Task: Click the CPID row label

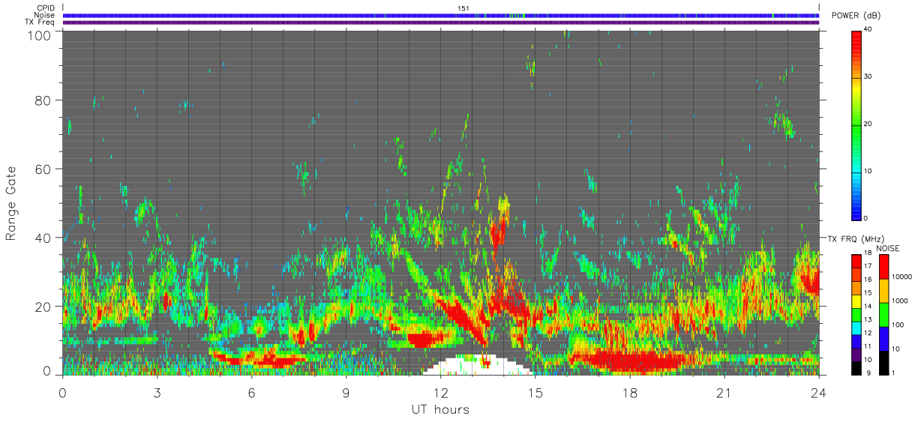Action: pyautogui.click(x=44, y=8)
